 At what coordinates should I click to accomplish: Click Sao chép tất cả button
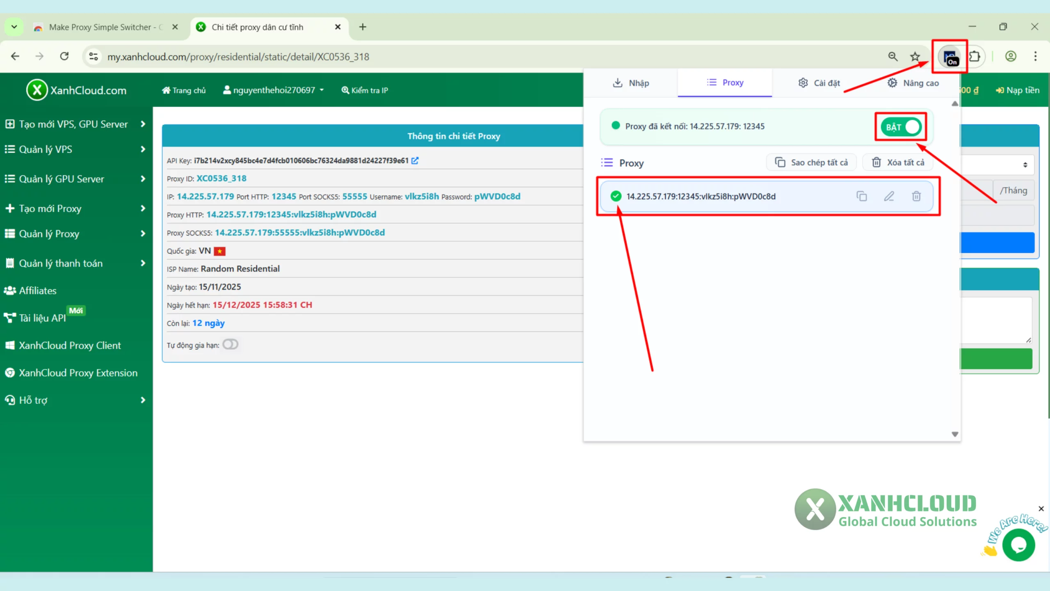(811, 162)
